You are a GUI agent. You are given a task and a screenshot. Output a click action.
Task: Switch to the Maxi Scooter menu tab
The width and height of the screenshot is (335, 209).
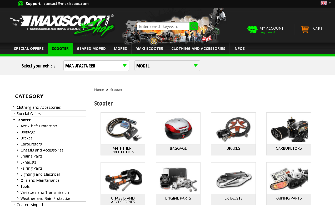(x=149, y=49)
